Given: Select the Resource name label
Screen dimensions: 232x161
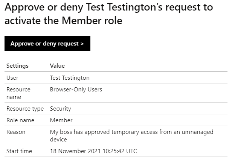Looking at the screenshot, I should [18, 93].
